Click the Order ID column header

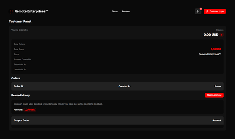click(x=18, y=86)
